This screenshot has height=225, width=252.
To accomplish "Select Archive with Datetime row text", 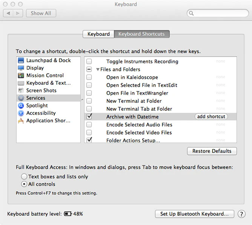I will point(132,117).
